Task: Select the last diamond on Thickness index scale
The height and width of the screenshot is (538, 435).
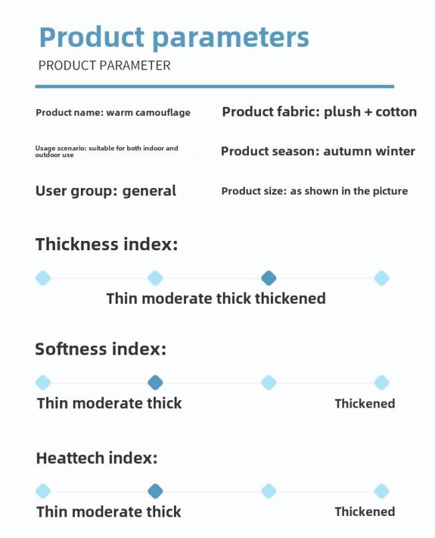Action: pyautogui.click(x=381, y=278)
